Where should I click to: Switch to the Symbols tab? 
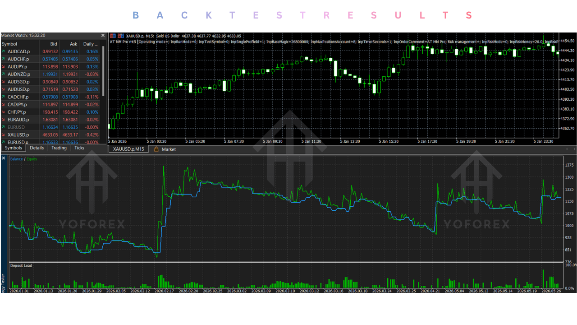[14, 148]
